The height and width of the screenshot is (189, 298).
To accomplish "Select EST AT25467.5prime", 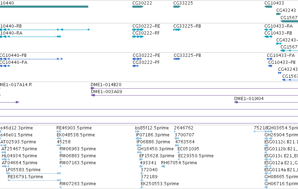I will point(19,149).
